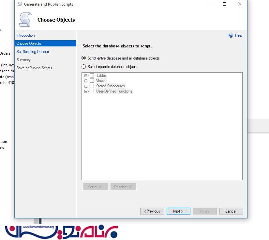Check the Tables checkbox

tap(92, 75)
